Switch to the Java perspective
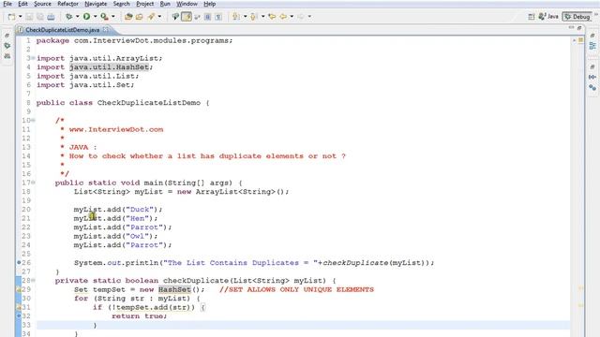The image size is (600, 337). point(548,17)
